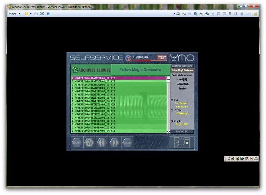
Task: Click the round YMO emblem beside STUDIO AREA
Action: (128, 58)
